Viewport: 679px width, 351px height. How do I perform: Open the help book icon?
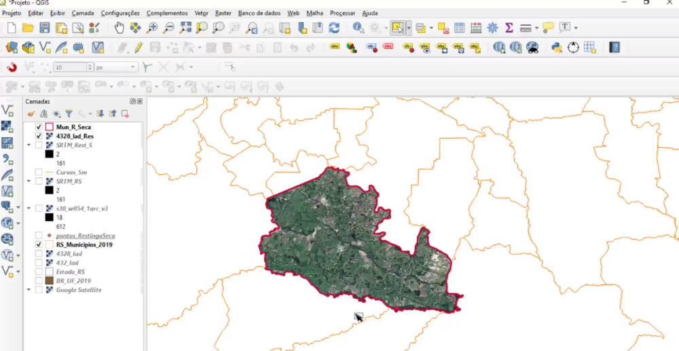tap(614, 47)
